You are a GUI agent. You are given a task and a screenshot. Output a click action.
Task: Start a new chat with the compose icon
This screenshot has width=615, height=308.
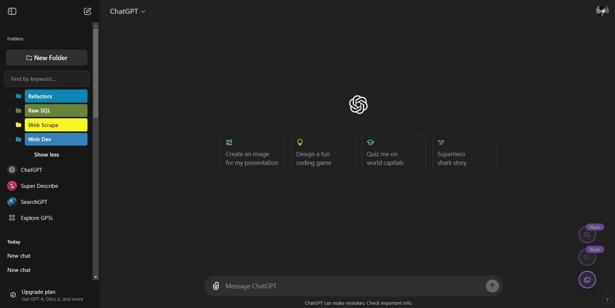click(x=87, y=11)
